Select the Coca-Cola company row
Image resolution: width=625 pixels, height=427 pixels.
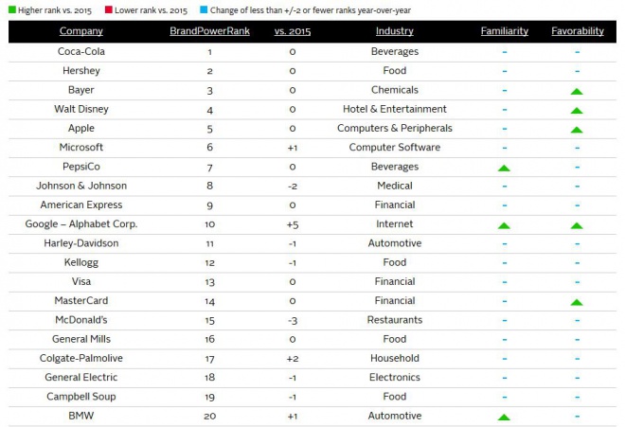point(80,52)
